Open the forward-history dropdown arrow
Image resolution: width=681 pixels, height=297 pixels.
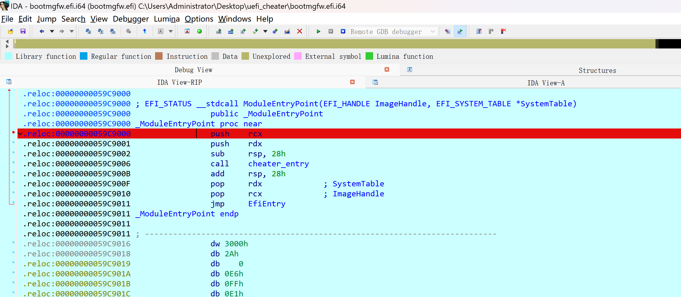[72, 31]
